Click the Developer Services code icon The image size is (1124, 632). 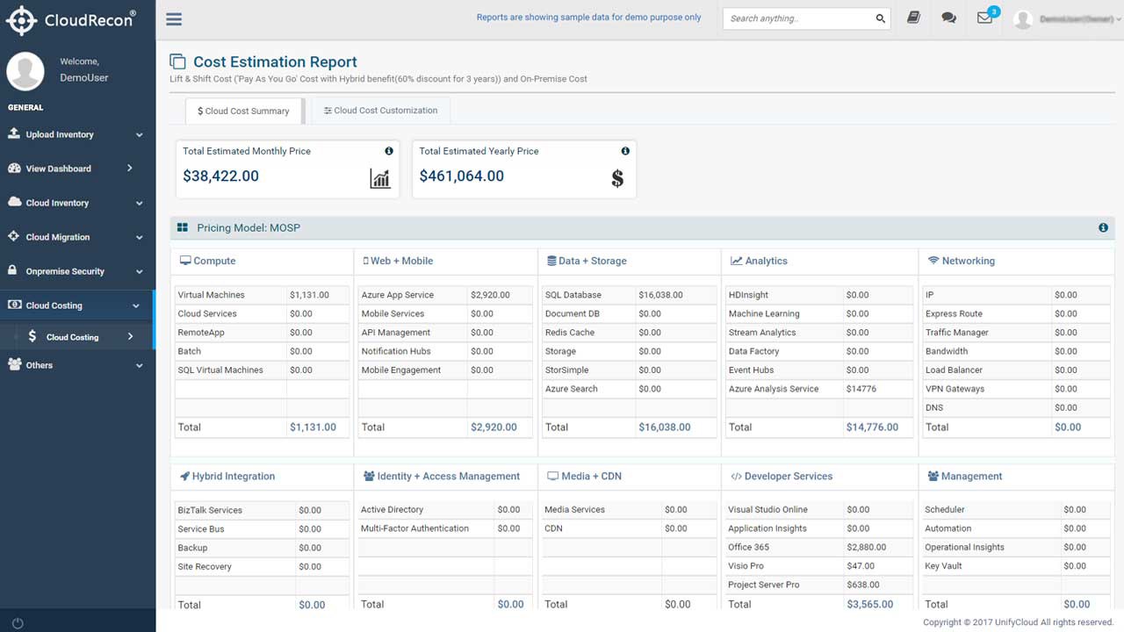click(736, 476)
